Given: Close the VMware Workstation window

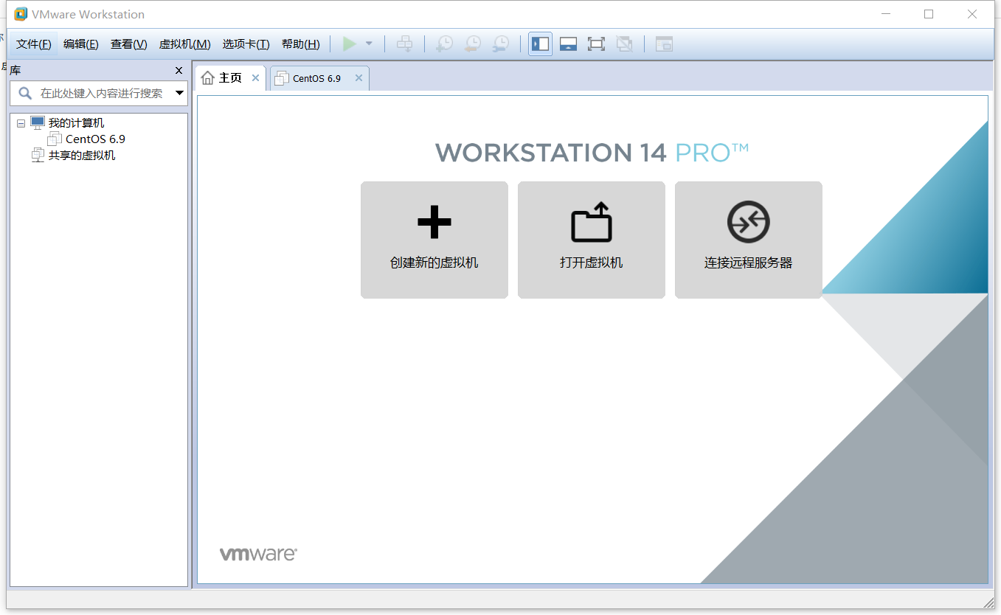Looking at the screenshot, I should click(x=972, y=14).
